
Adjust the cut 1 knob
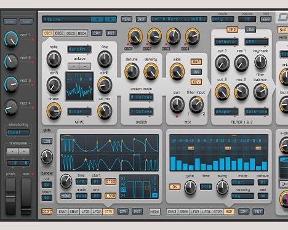point(222,63)
